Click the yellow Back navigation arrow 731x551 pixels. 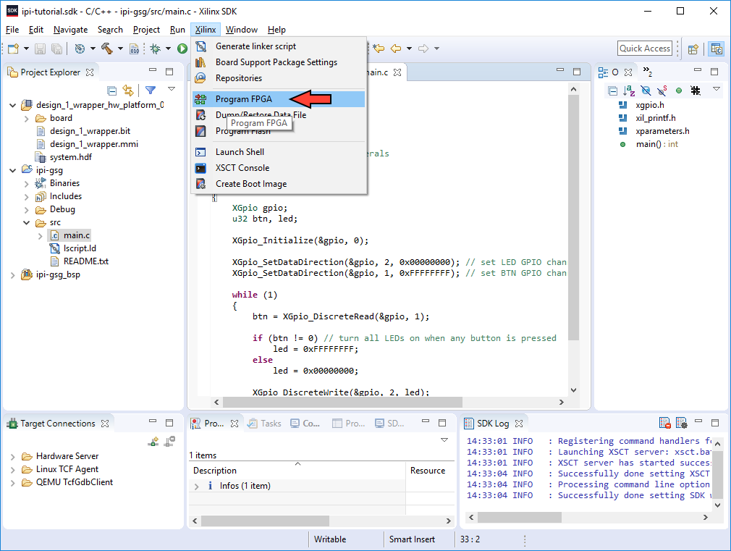tap(396, 49)
